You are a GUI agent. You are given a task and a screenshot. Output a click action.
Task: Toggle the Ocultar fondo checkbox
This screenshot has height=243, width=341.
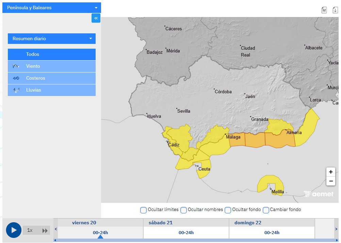(x=228, y=210)
